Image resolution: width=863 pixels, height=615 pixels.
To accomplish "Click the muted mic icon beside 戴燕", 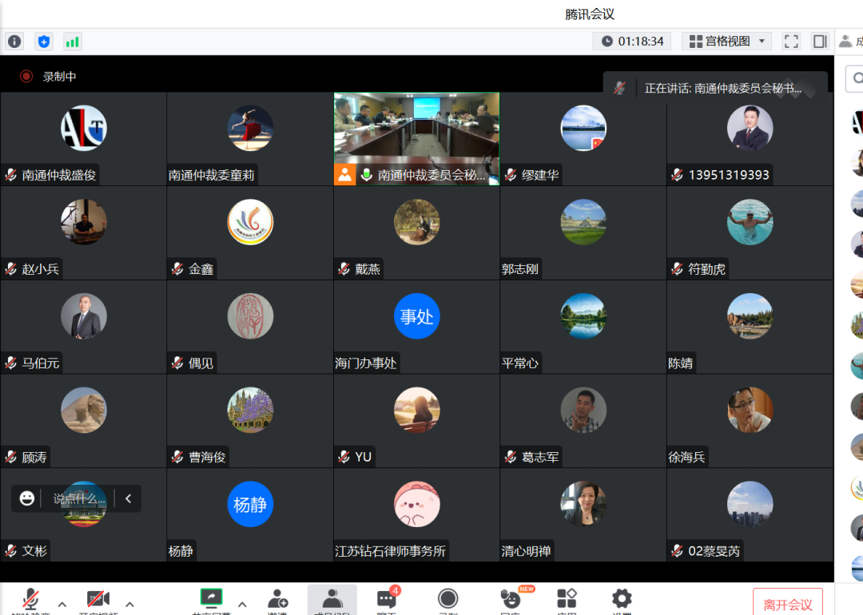I will coord(344,269).
